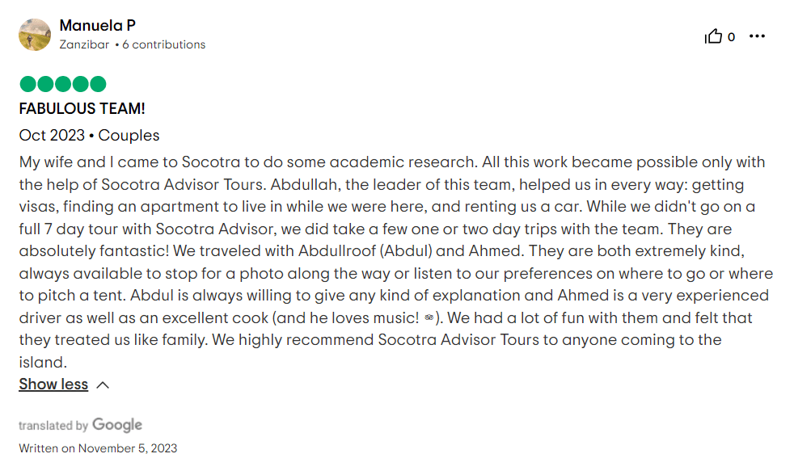The height and width of the screenshot is (458, 794).
Task: Click the 6 contributions label
Action: pyautogui.click(x=164, y=45)
